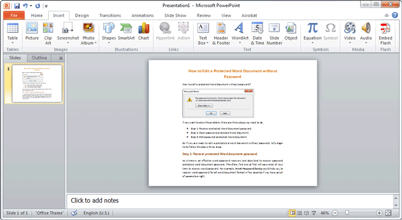Screen dimensions: 402x220
Task: Insert Date & Time
Action: [257, 33]
